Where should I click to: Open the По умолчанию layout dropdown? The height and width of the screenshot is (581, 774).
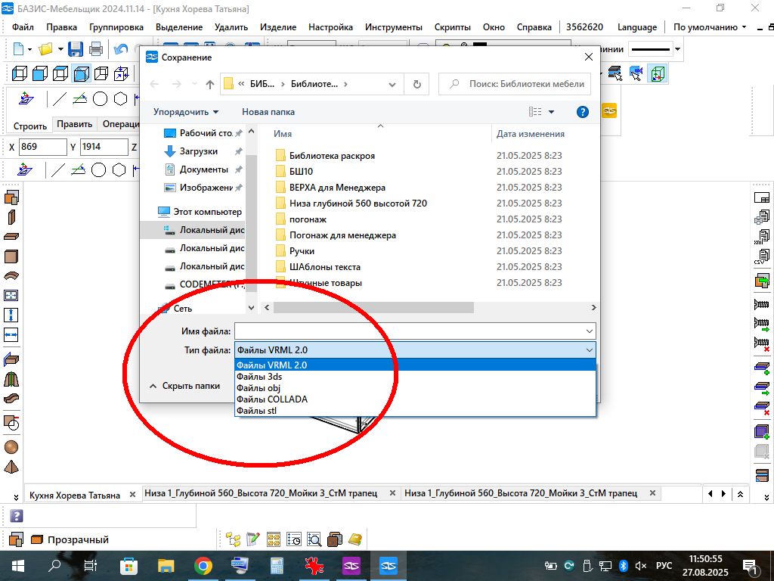710,27
